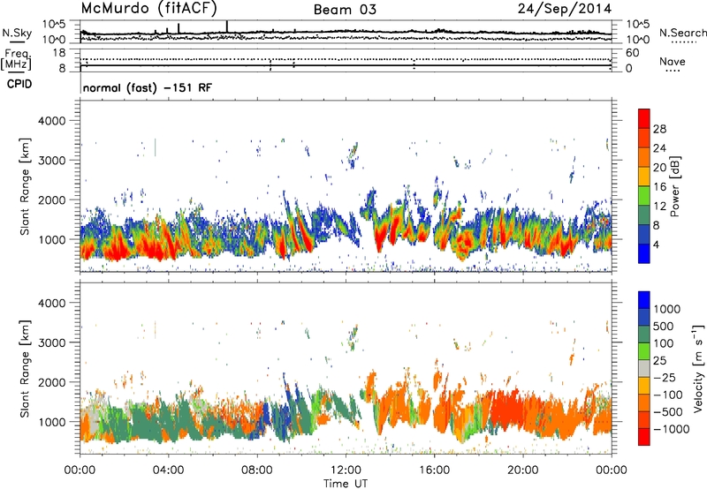Click the Power [dB] colorbar label

(x=675, y=186)
